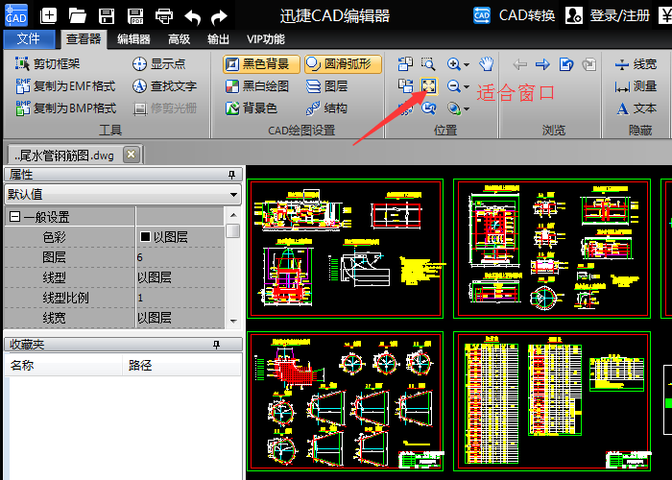Click the 3D orbit globe icon
This screenshot has width=672, height=480.
tap(453, 108)
